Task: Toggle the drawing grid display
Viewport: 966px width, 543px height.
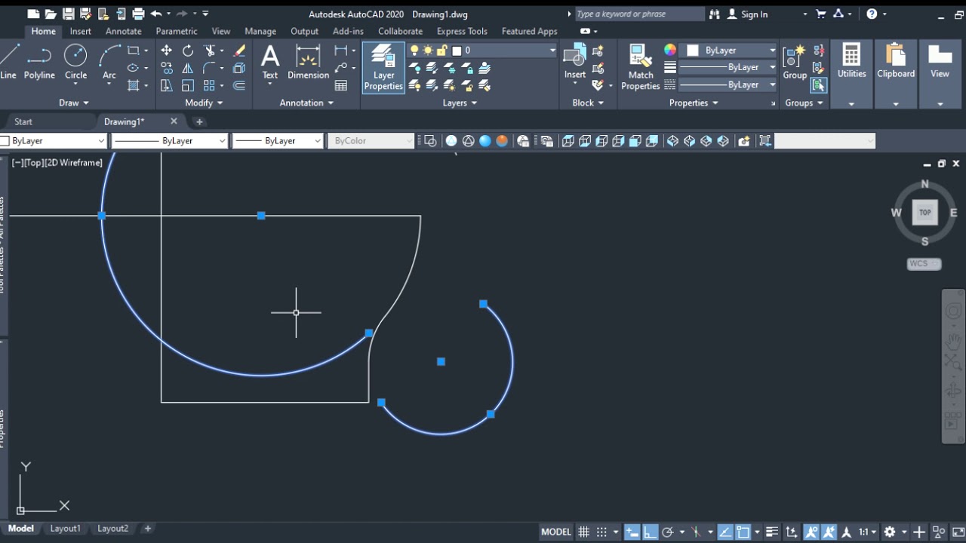Action: (x=583, y=532)
